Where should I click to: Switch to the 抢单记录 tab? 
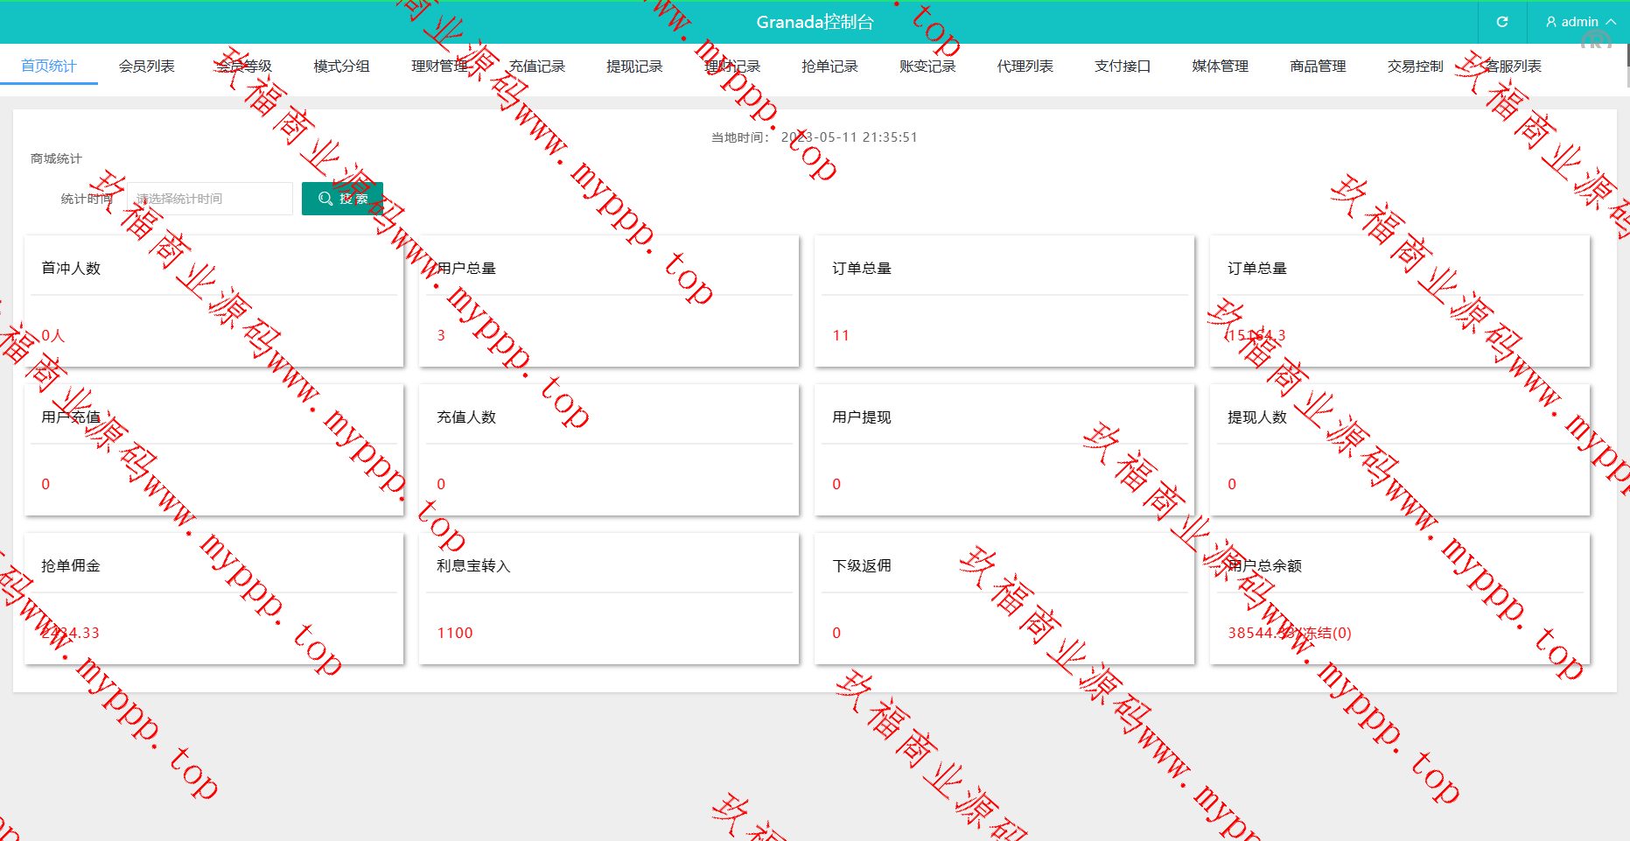[829, 67]
